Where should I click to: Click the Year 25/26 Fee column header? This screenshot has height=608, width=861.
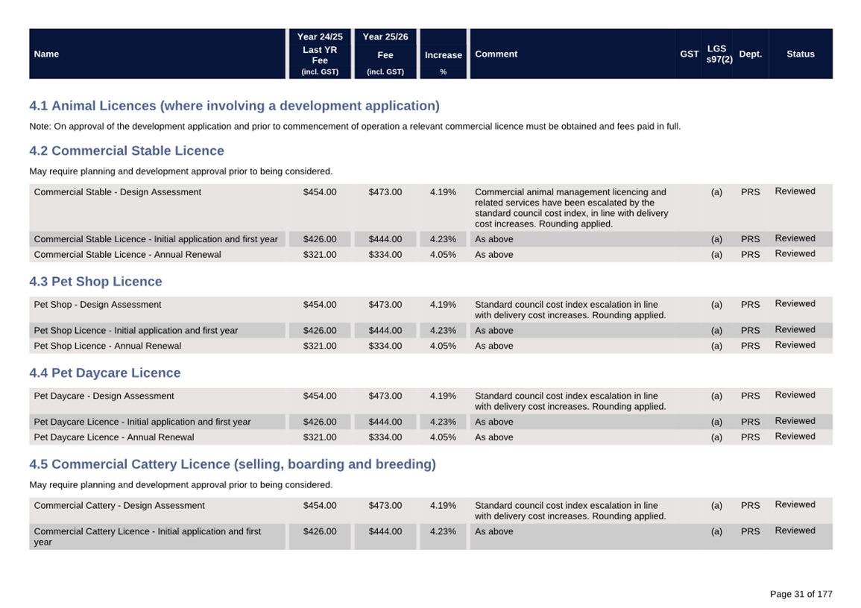385,54
